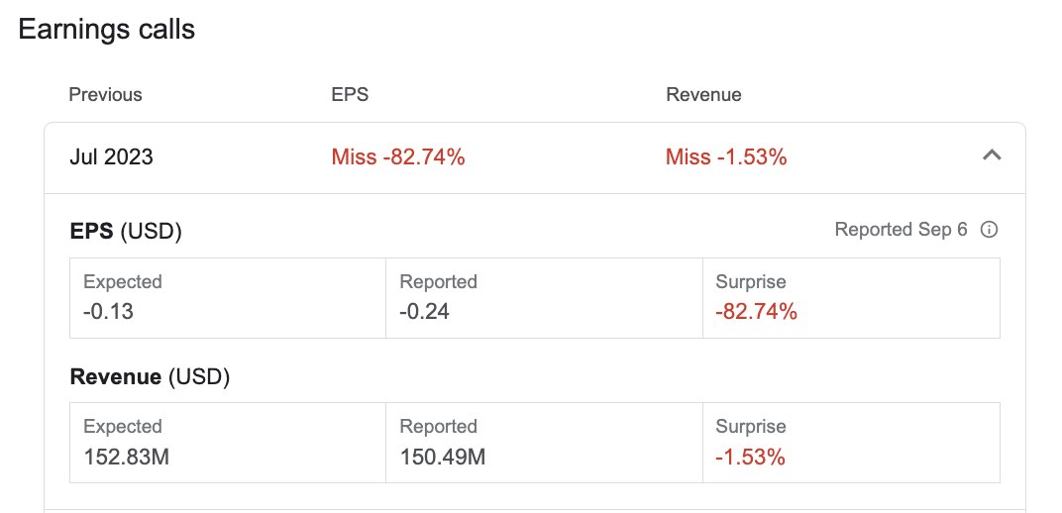Click the Reported Sep 6 text

click(901, 230)
